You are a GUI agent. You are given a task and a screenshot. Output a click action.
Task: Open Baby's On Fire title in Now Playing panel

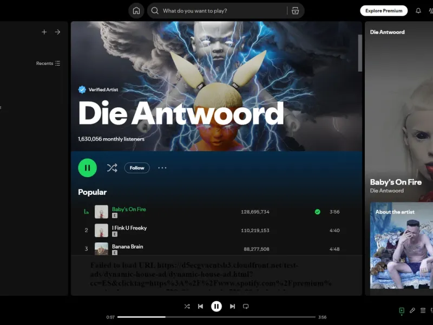point(396,182)
